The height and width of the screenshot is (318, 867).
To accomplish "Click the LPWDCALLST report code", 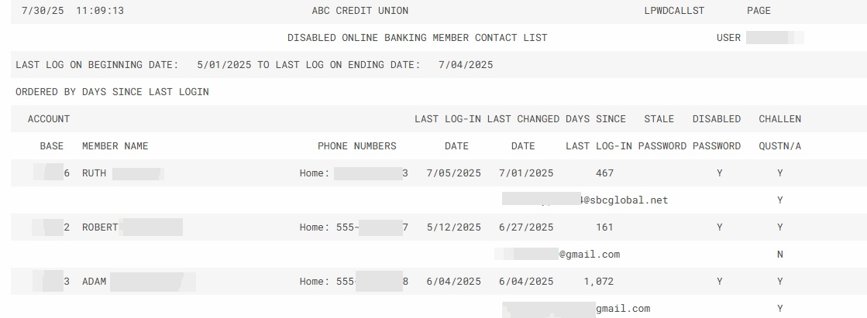I will [x=674, y=11].
